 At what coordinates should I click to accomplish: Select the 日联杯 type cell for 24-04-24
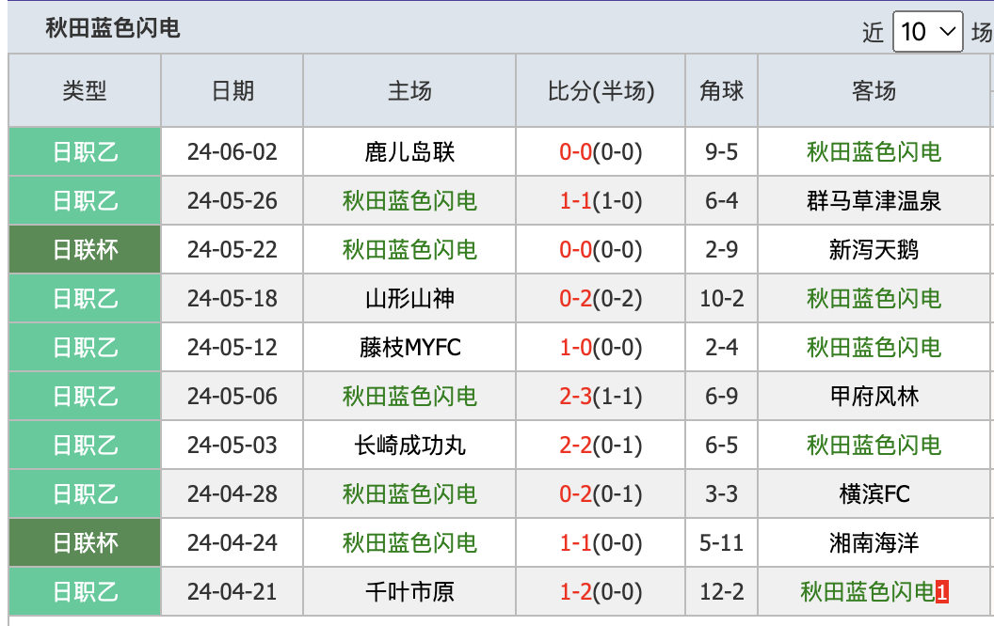point(85,542)
